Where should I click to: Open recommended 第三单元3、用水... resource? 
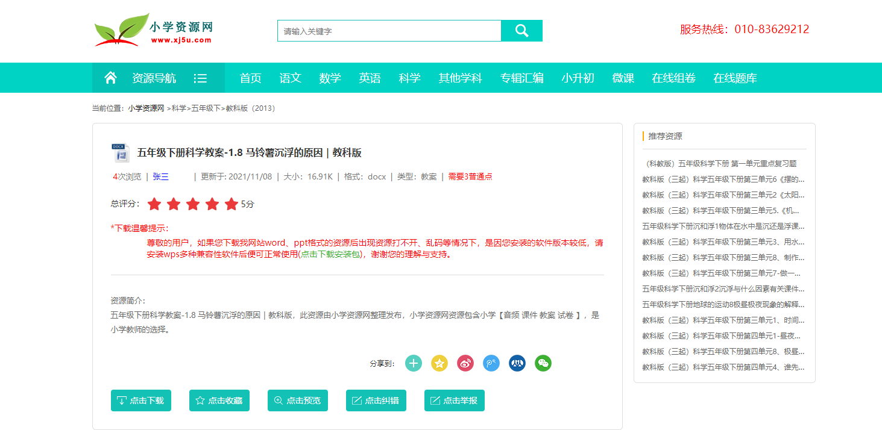(723, 242)
